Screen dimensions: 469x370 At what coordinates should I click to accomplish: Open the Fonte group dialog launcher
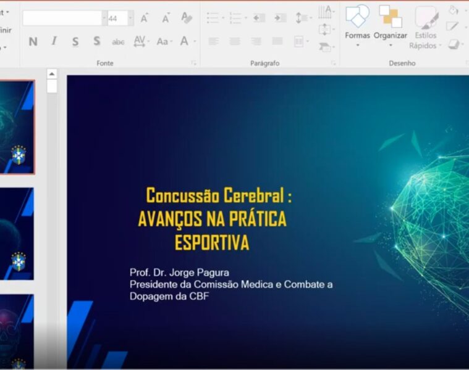[x=193, y=63]
